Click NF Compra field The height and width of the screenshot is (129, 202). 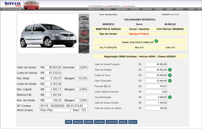(x=64, y=106)
